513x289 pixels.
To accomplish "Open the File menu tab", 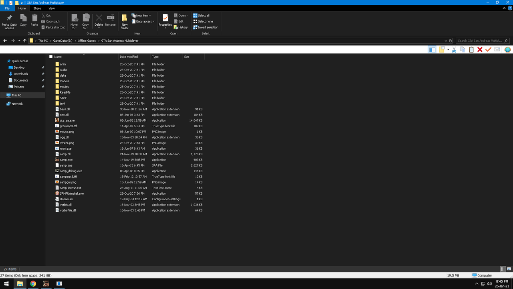I will 7,8.
